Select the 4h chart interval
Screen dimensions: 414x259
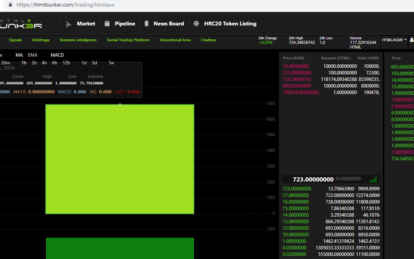44,63
